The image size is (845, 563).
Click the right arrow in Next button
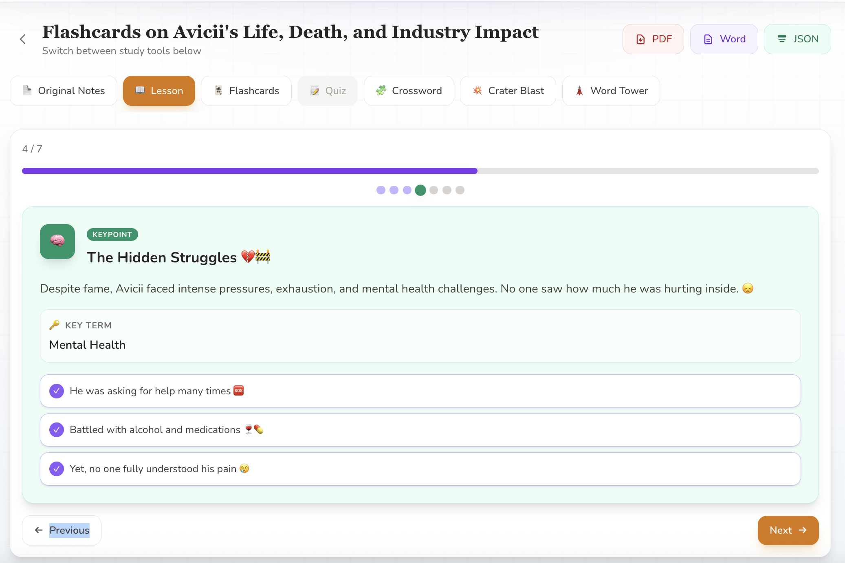click(803, 530)
